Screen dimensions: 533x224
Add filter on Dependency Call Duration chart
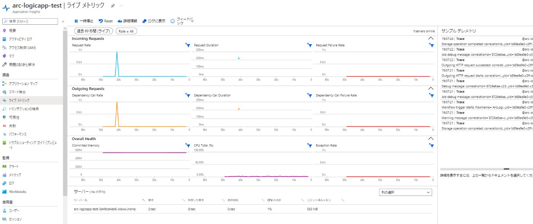pyautogui.click(x=309, y=95)
